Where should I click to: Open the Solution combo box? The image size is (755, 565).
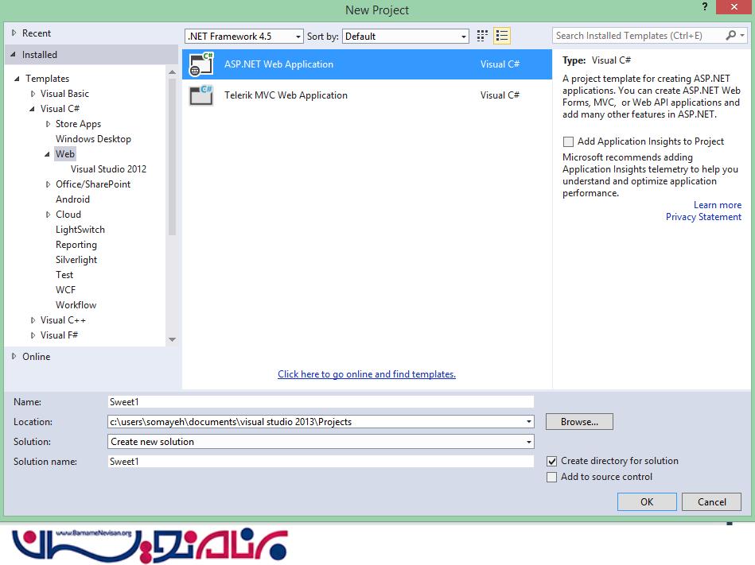coord(321,442)
